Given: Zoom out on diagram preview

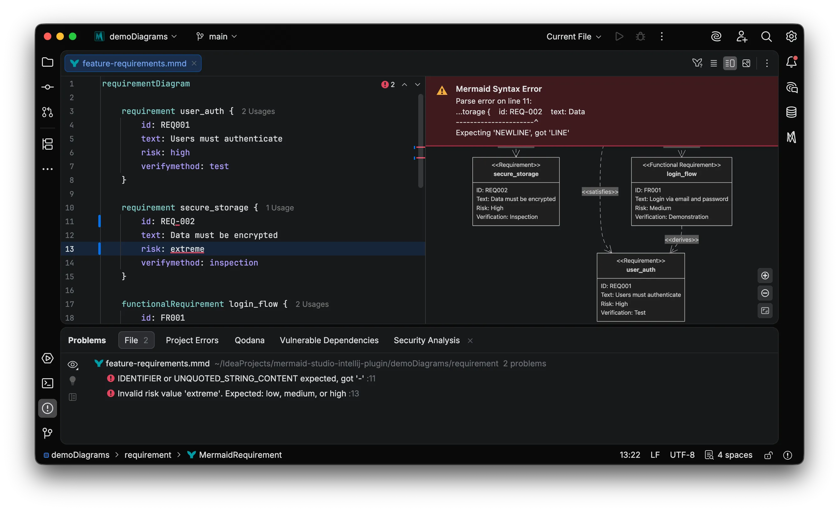Looking at the screenshot, I should point(765,293).
